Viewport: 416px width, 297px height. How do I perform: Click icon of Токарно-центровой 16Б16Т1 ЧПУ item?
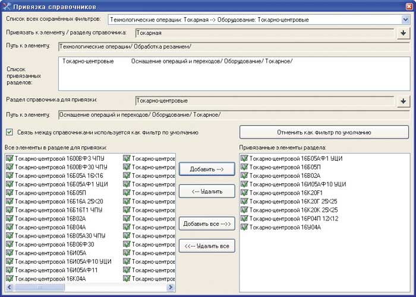coord(9,210)
